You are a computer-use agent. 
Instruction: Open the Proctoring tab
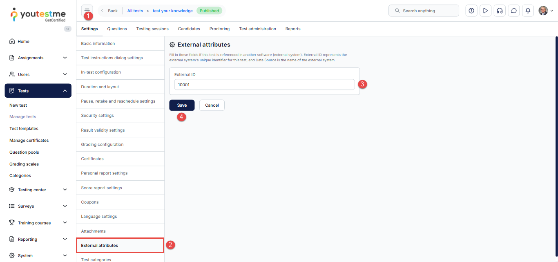tap(219, 29)
